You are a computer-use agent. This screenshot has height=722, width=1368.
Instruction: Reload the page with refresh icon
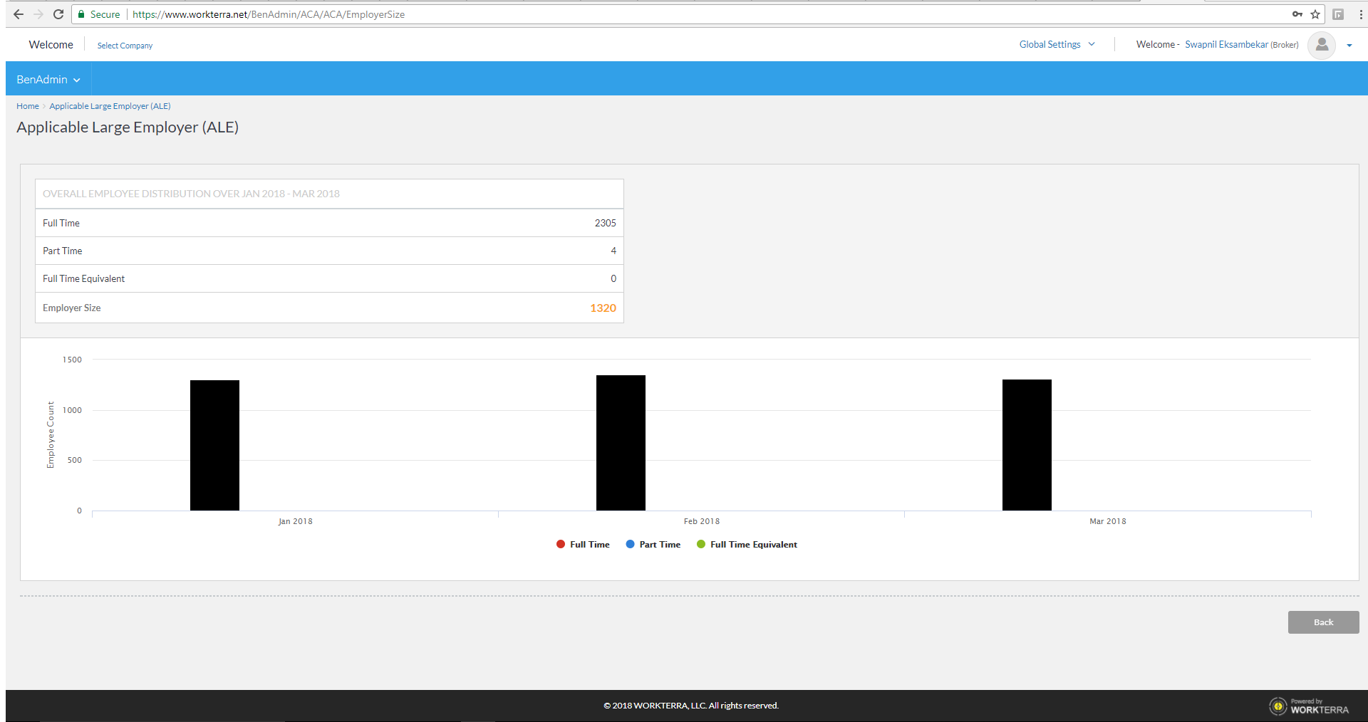pyautogui.click(x=58, y=14)
